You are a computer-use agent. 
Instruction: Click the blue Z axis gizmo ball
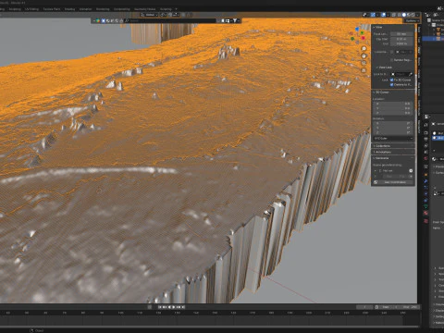point(357,29)
